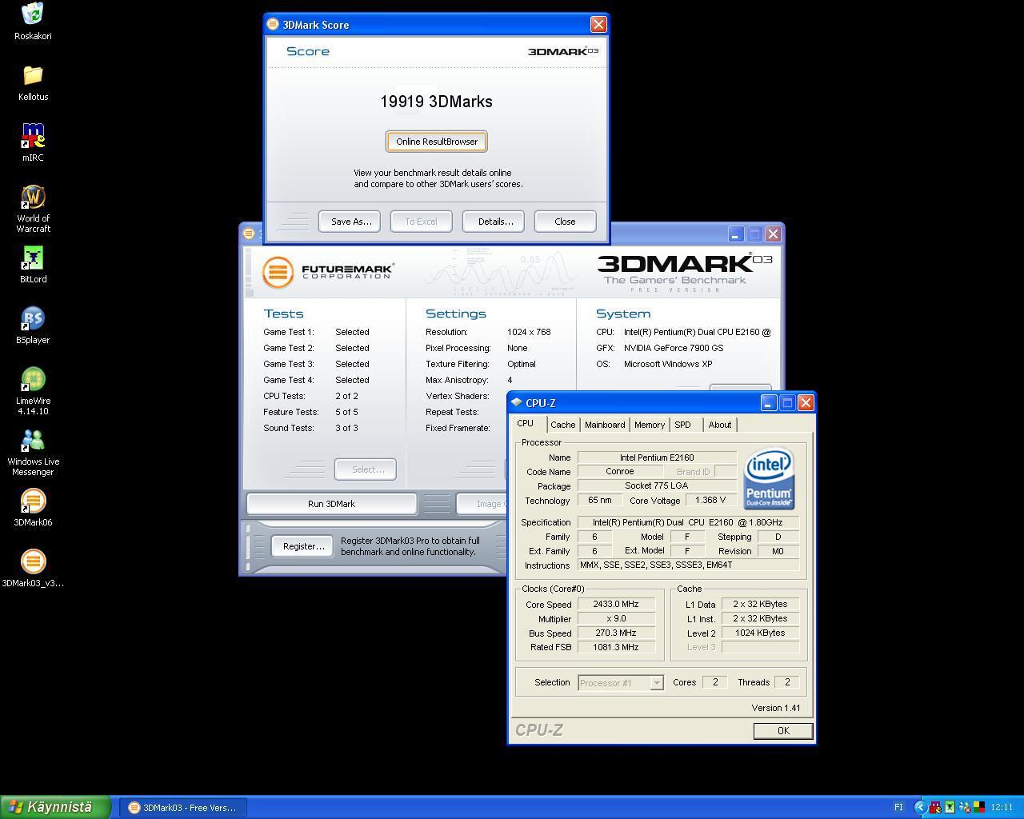Close the 3DMark03 main window
This screenshot has width=1024, height=819.
tap(773, 234)
